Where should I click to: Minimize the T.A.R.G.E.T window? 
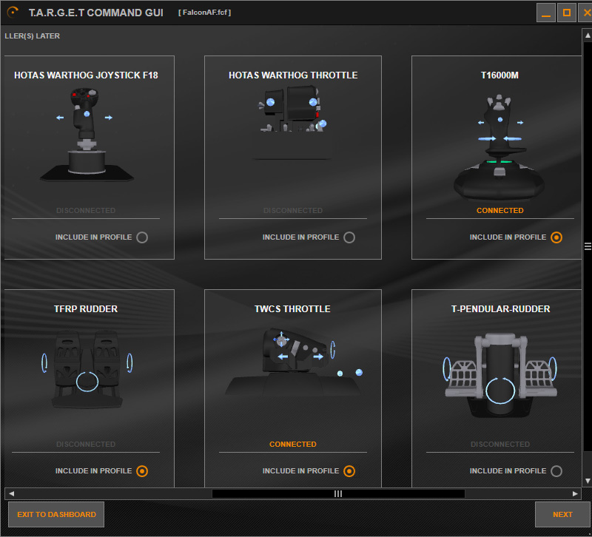[545, 13]
